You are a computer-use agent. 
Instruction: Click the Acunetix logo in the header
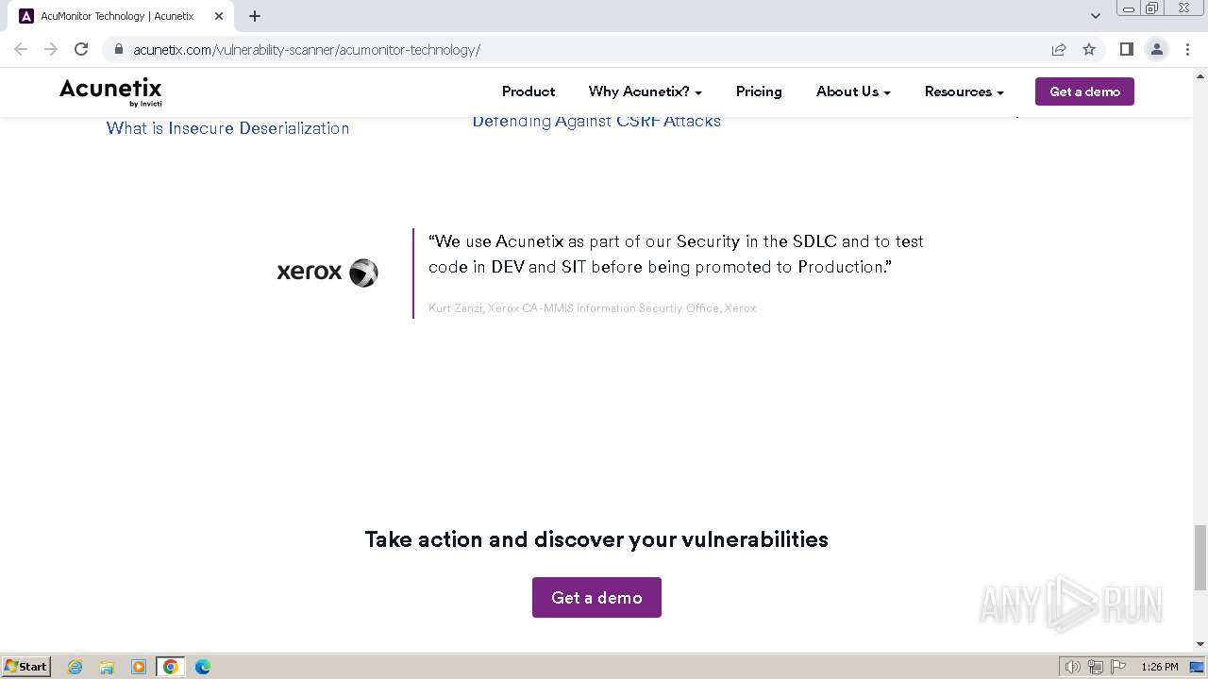(110, 91)
